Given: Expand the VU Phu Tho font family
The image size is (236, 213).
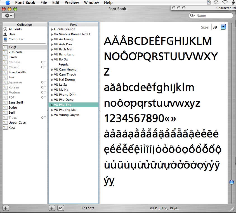Looking at the screenshot, I should (52, 105).
